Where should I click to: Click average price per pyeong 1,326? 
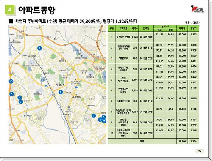(194, 141)
